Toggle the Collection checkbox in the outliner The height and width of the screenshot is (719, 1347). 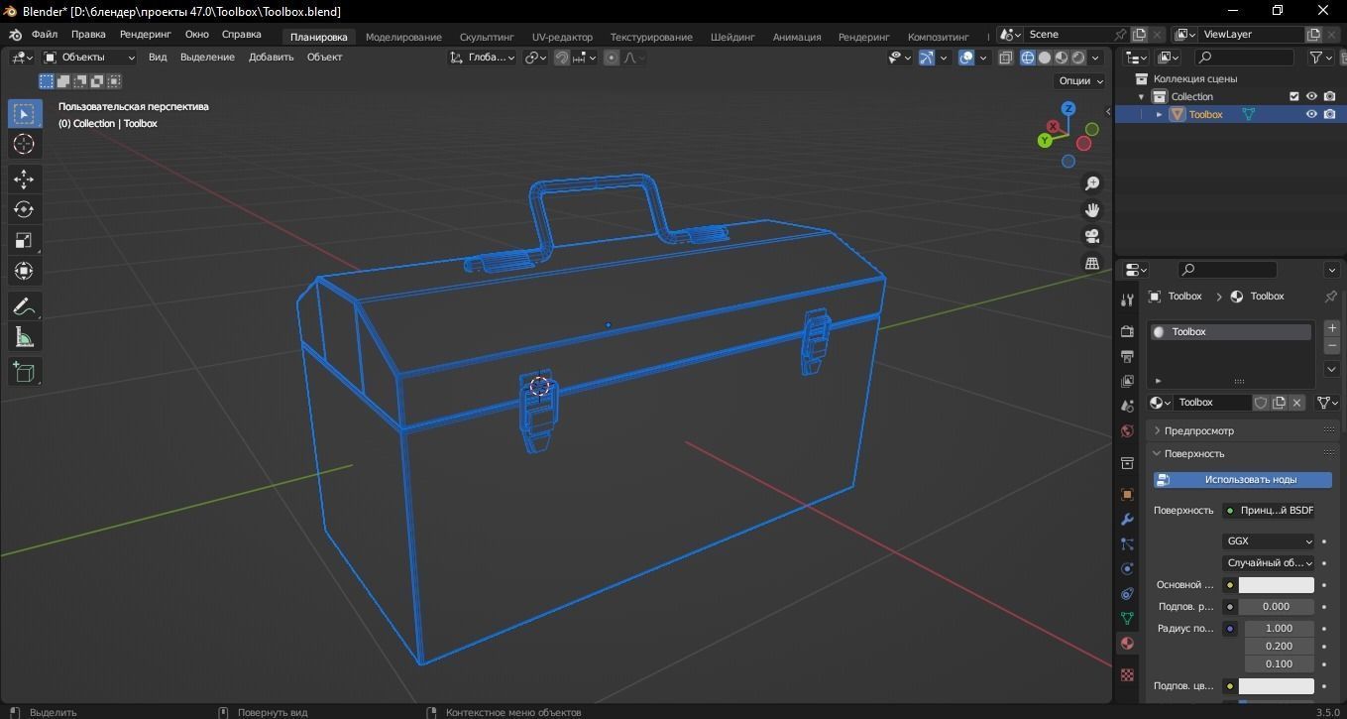tap(1292, 96)
